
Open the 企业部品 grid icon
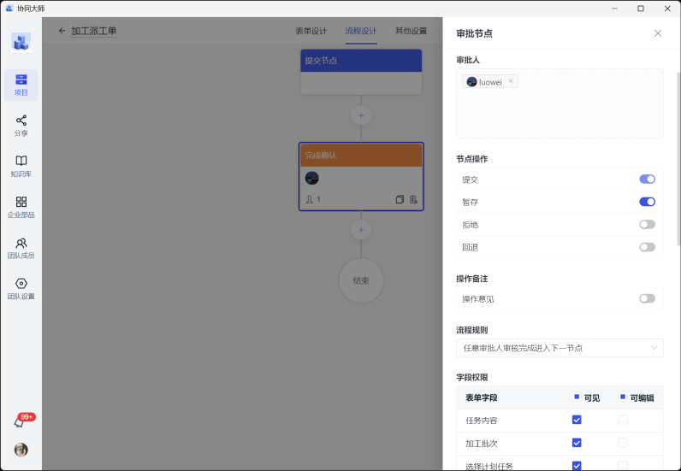(21, 207)
